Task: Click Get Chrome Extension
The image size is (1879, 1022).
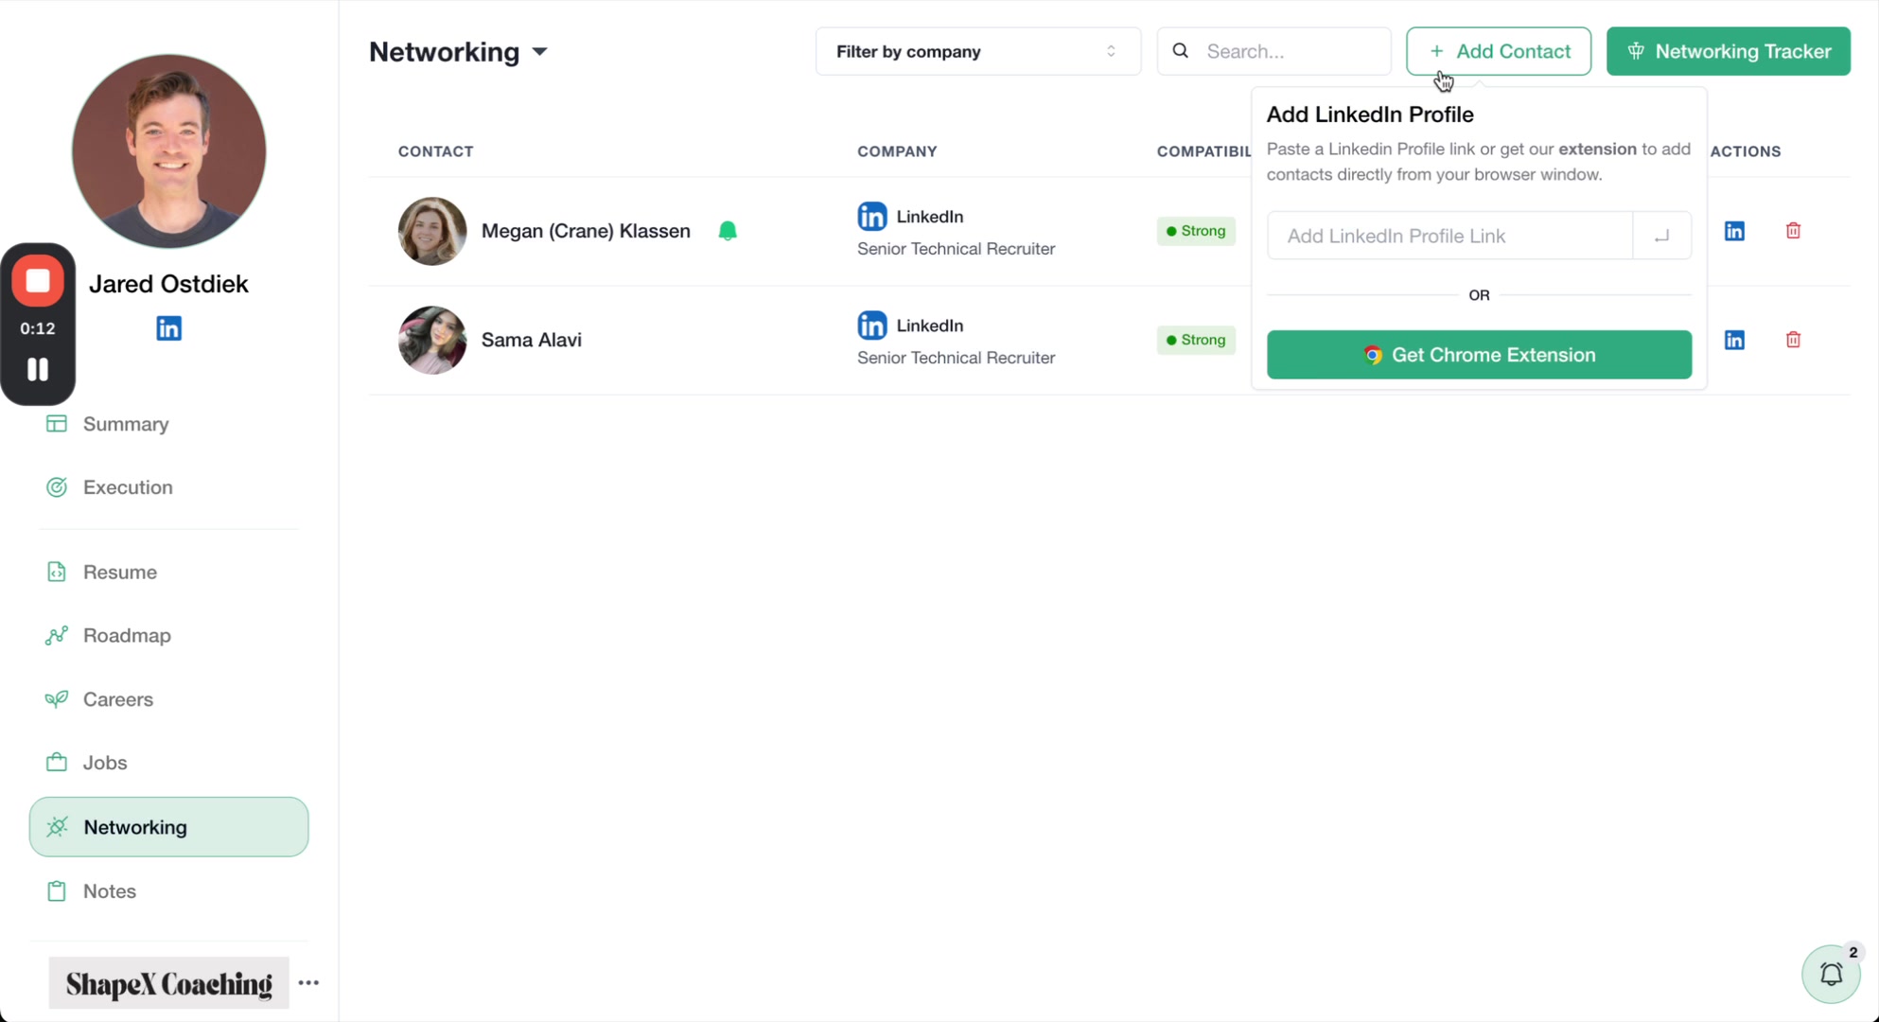Action: coord(1478,354)
